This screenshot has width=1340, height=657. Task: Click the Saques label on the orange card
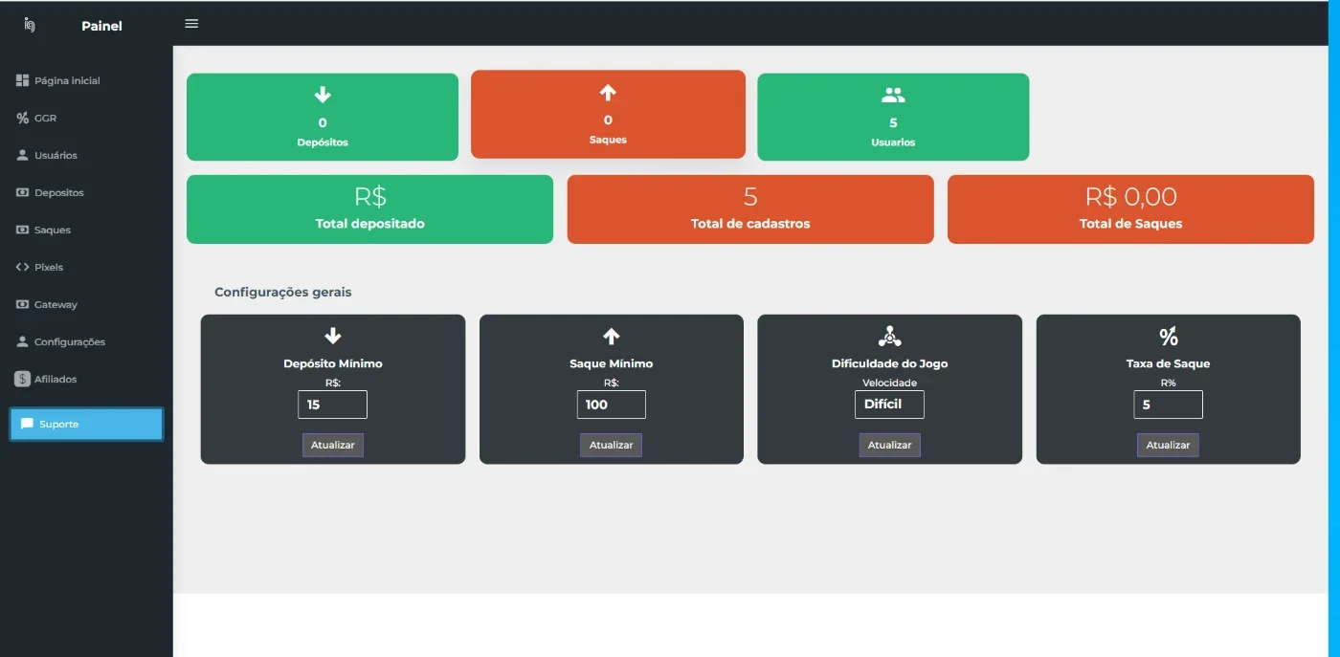point(608,140)
